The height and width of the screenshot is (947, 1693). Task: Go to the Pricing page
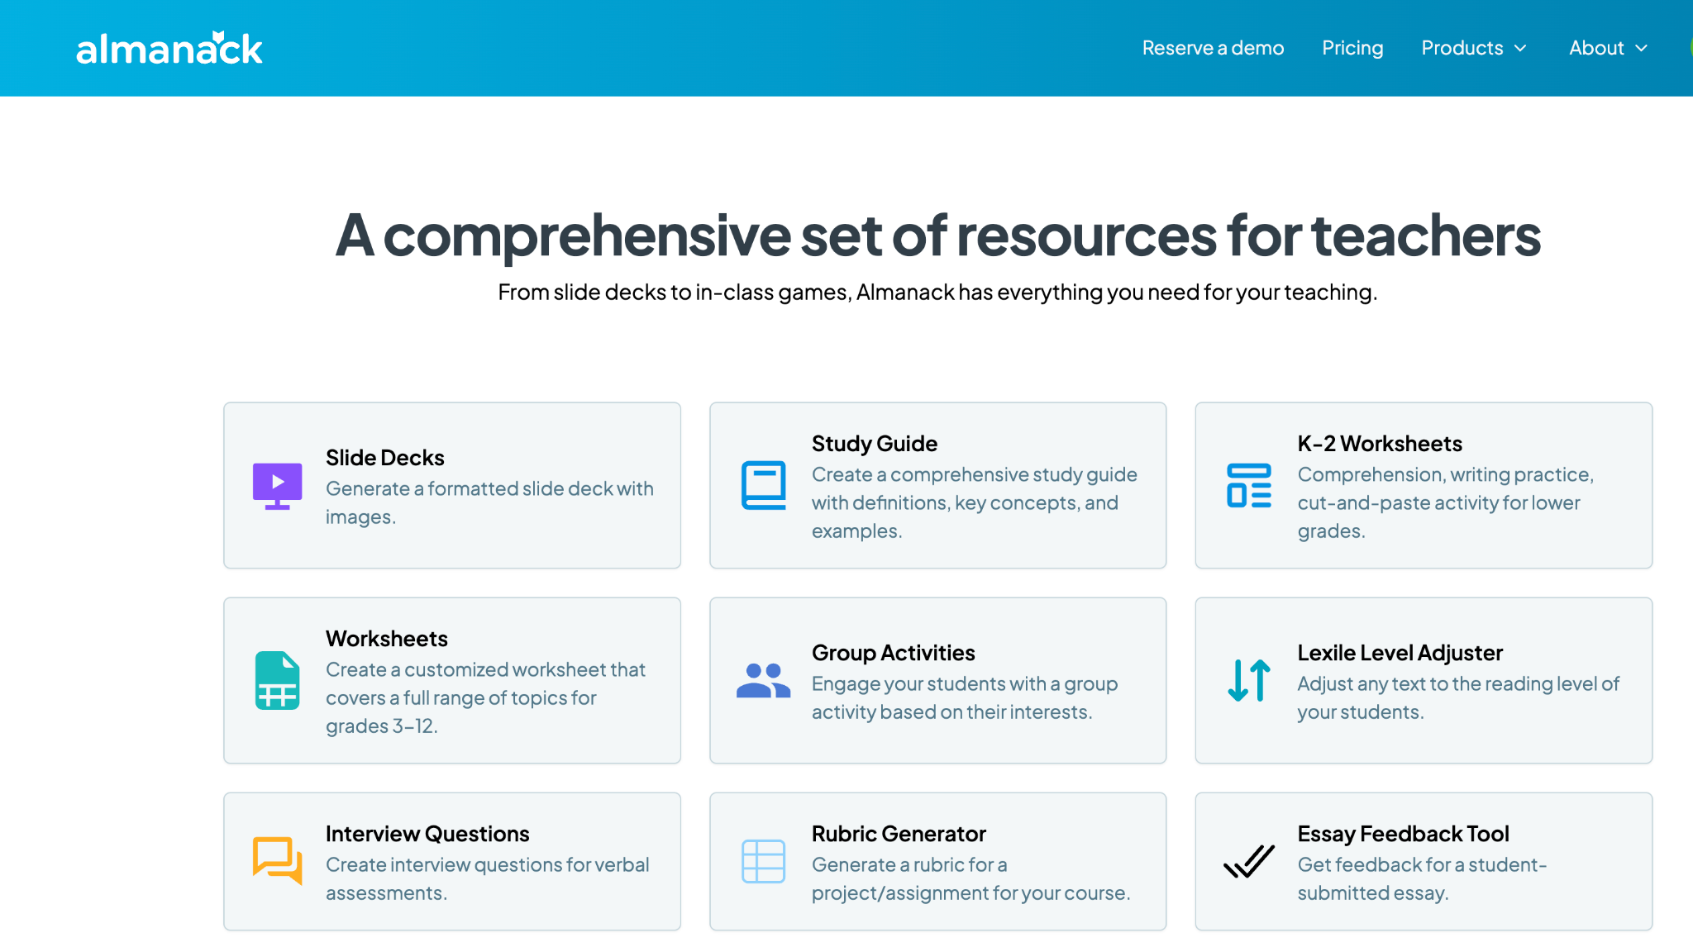pyautogui.click(x=1352, y=48)
